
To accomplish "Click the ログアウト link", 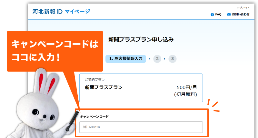I will (243, 8).
